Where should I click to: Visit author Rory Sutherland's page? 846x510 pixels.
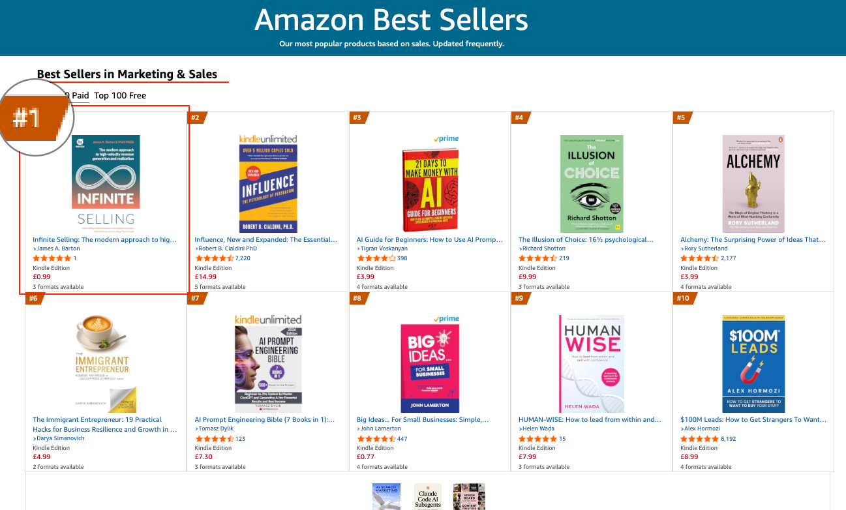pyautogui.click(x=707, y=248)
